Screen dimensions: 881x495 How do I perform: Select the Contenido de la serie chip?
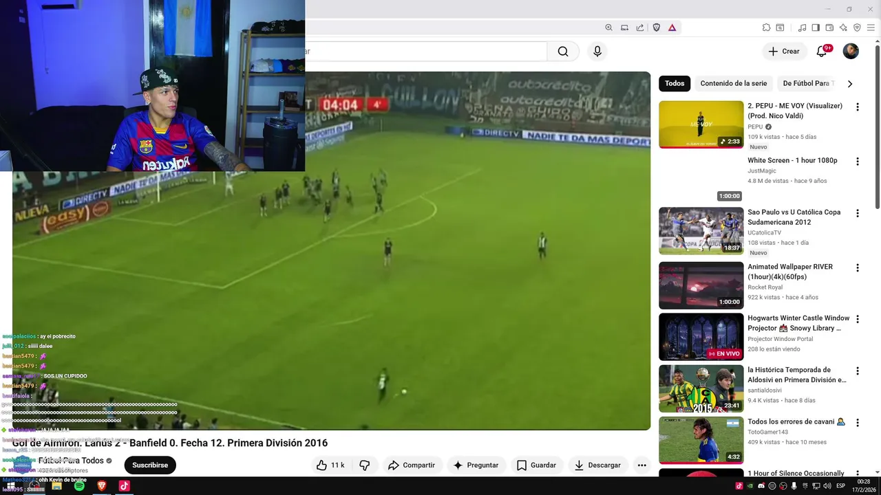click(734, 83)
